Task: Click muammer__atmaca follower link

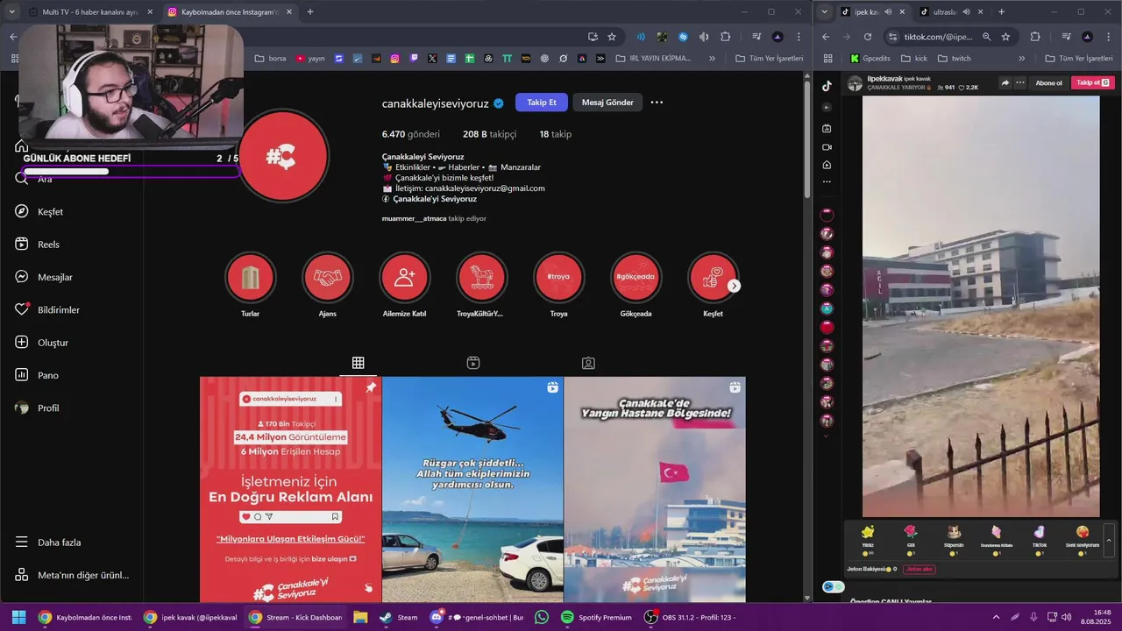Action: click(414, 218)
